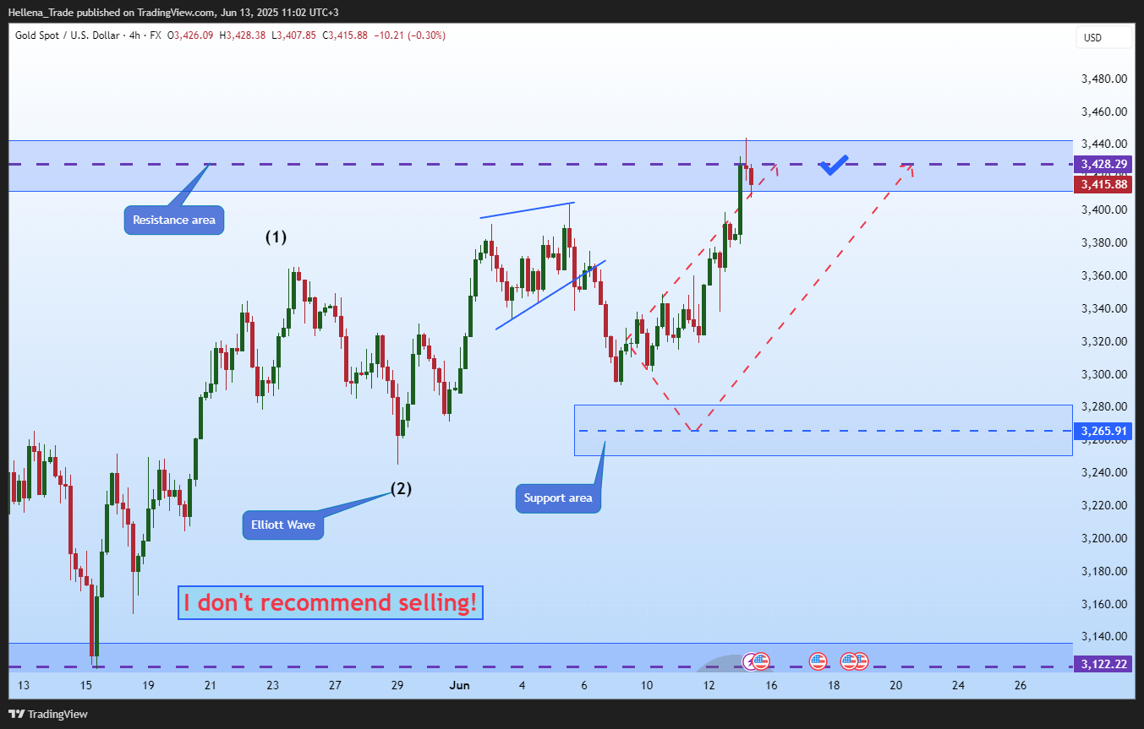Viewport: 1144px width, 729px height.
Task: Click the date label 19 on time axis
Action: click(148, 685)
